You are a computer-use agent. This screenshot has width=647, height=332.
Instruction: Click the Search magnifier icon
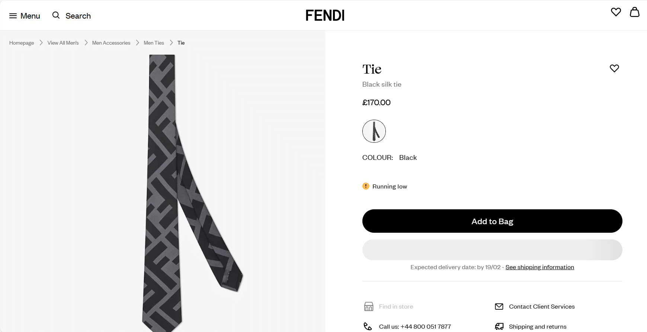[56, 15]
